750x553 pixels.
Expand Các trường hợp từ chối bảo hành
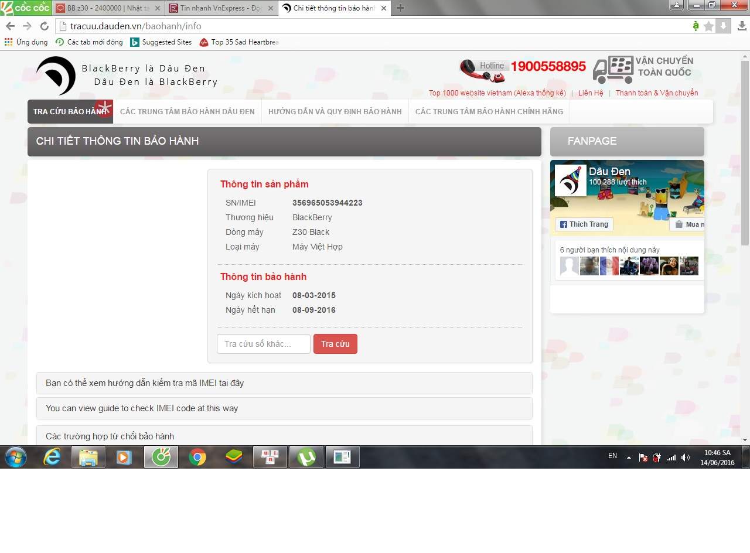point(284,436)
